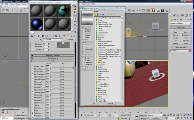This screenshot has width=194, height=120.
Task: Open the 13 - Default material name dropdown
Action: [x=53, y=40]
